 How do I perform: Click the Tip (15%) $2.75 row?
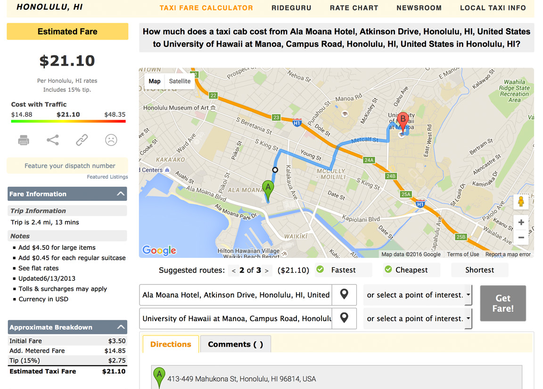tap(67, 360)
